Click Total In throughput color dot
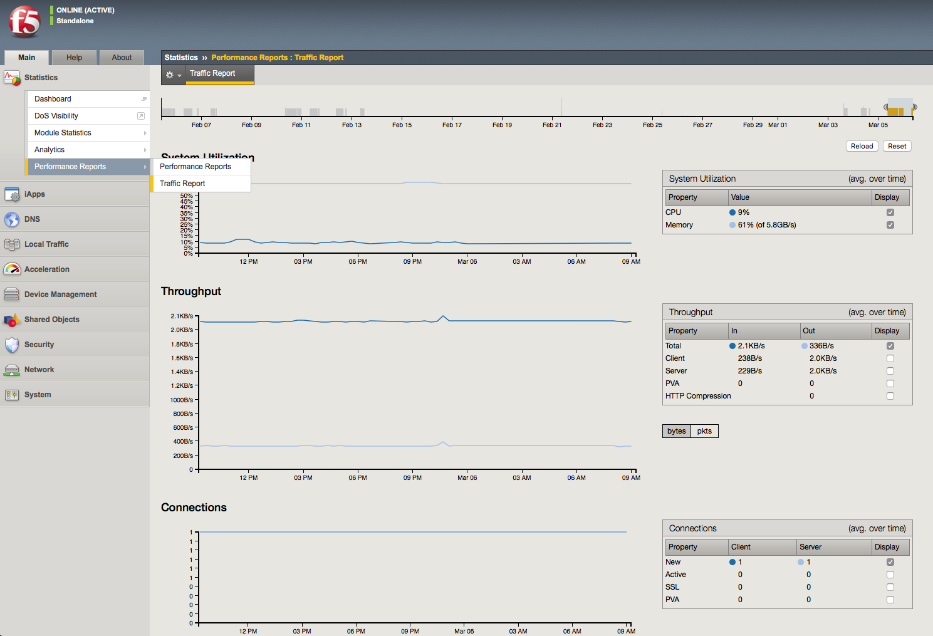 coord(732,346)
